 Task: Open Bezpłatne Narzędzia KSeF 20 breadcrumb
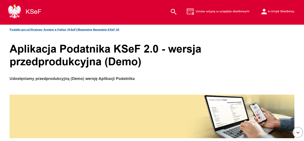[x=99, y=30]
